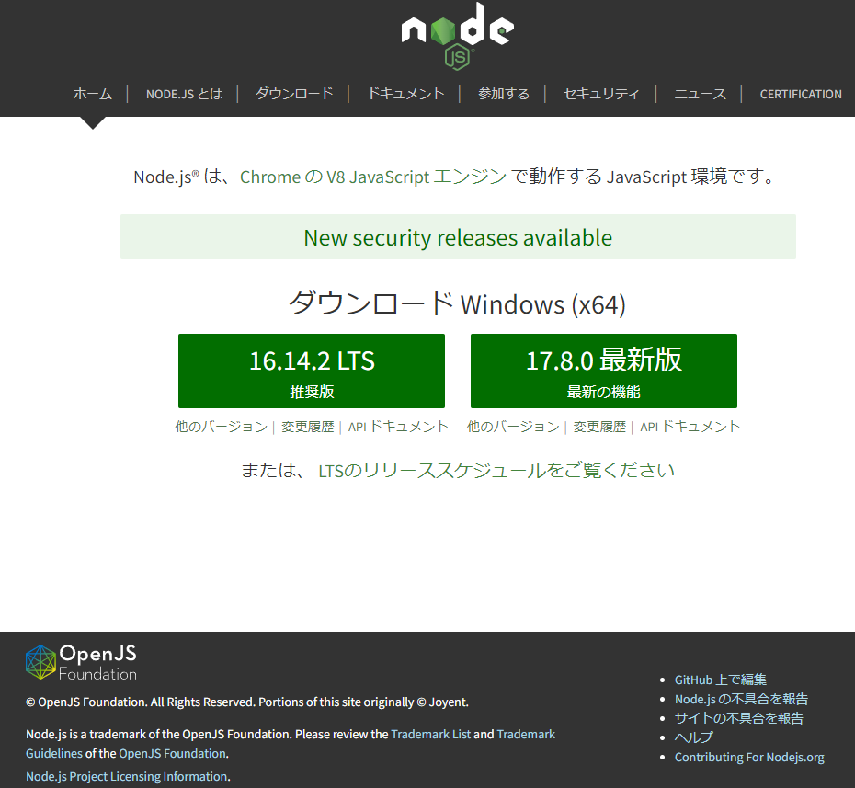Viewport: 855px width, 788px height.
Task: Follow the LTSのリリーススケジュールをご覧ください link
Action: coord(496,470)
